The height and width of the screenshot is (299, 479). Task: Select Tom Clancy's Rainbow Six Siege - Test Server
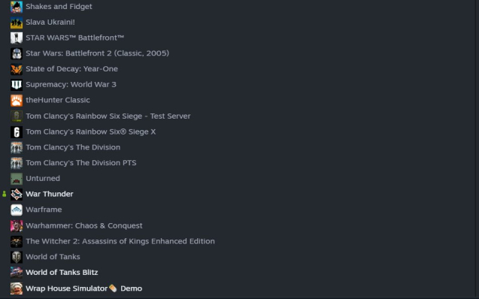point(108,116)
